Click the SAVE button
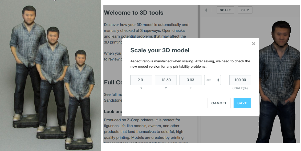This screenshot has height=151, width=301. click(x=242, y=103)
